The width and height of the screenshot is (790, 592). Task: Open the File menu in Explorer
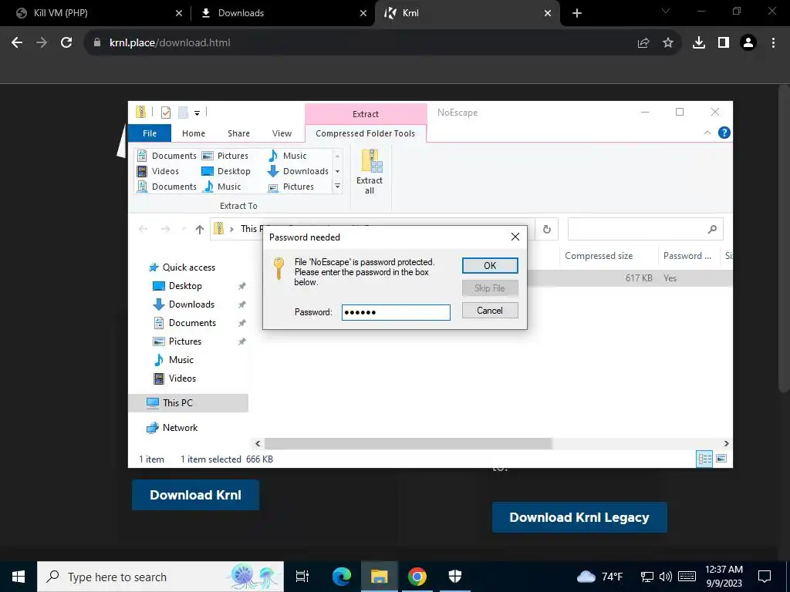[x=150, y=133]
